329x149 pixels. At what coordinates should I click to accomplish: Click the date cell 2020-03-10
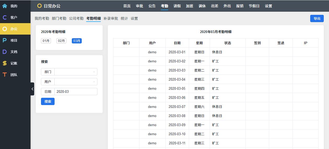pyautogui.click(x=177, y=134)
